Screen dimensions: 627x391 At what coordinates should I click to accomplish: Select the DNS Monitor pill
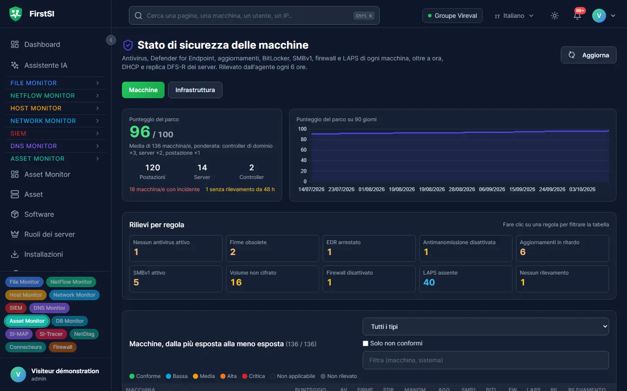point(49,308)
